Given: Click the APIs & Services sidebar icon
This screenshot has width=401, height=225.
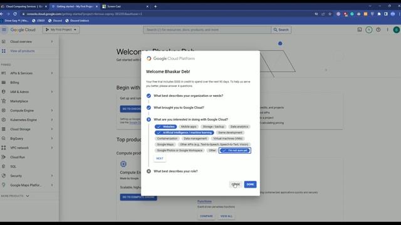Looking at the screenshot, I should pyautogui.click(x=4, y=73).
